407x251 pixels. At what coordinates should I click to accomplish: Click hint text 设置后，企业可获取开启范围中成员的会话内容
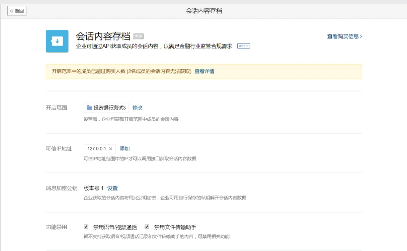[131, 119]
